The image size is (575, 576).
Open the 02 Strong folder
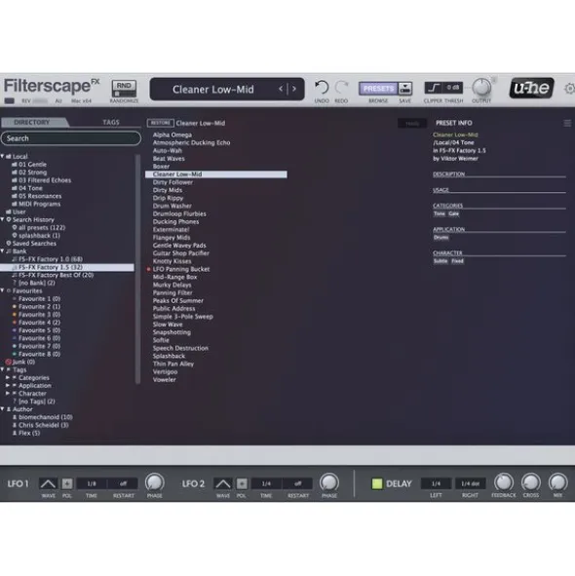pyautogui.click(x=29, y=173)
